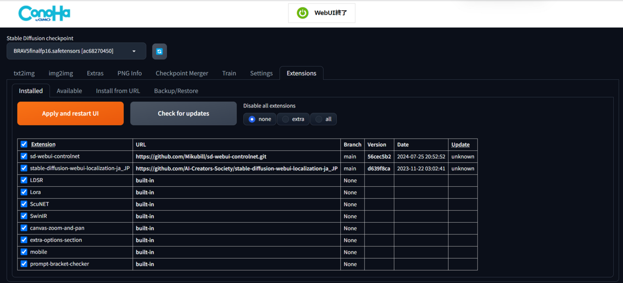Viewport: 623px width, 283px height.
Task: Toggle the extra-options-section checkbox
Action: (x=24, y=240)
